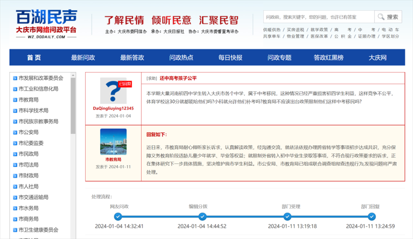Click arrow icon beside 市公安局
413x239 pixels.
click(15, 132)
